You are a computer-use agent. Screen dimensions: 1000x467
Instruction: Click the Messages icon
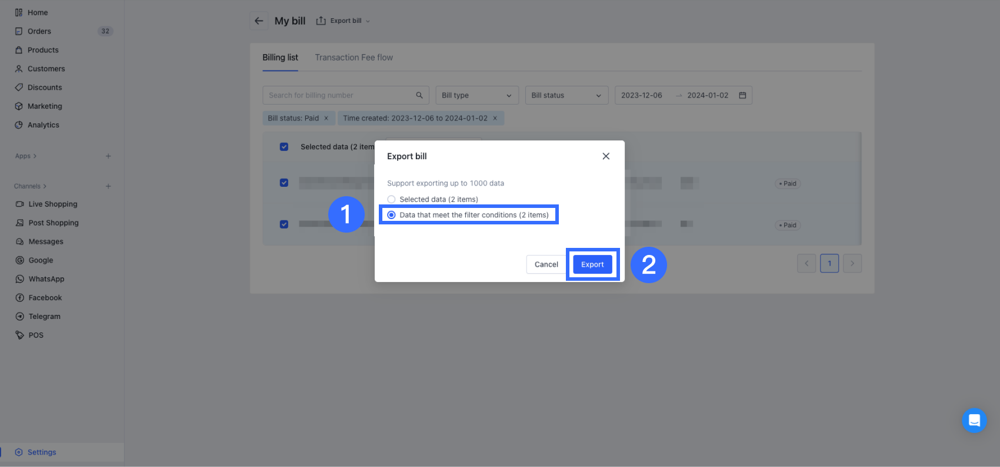pos(20,241)
